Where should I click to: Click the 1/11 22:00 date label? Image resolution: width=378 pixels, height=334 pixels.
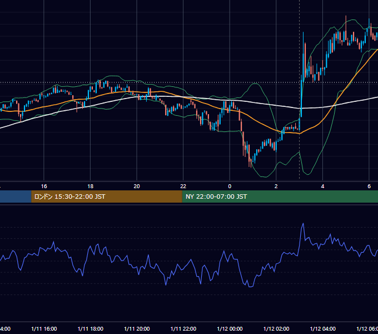click(183, 328)
